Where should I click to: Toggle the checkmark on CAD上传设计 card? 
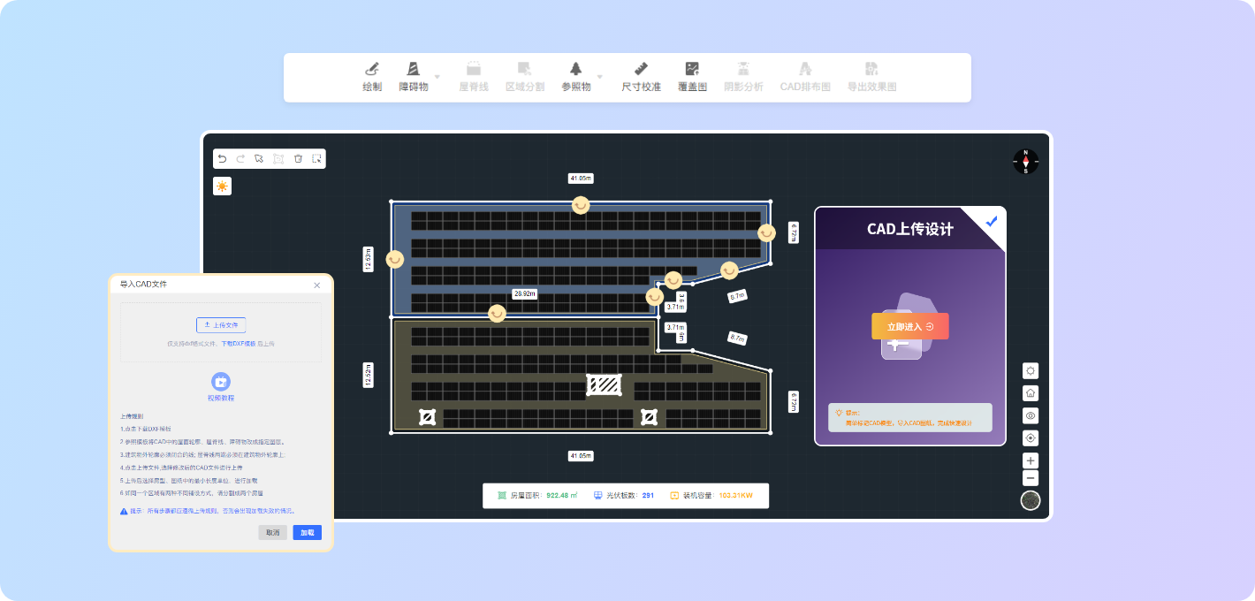[x=992, y=221]
